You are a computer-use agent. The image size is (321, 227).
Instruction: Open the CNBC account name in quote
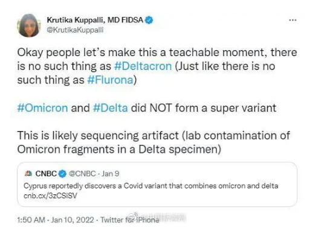(46, 174)
